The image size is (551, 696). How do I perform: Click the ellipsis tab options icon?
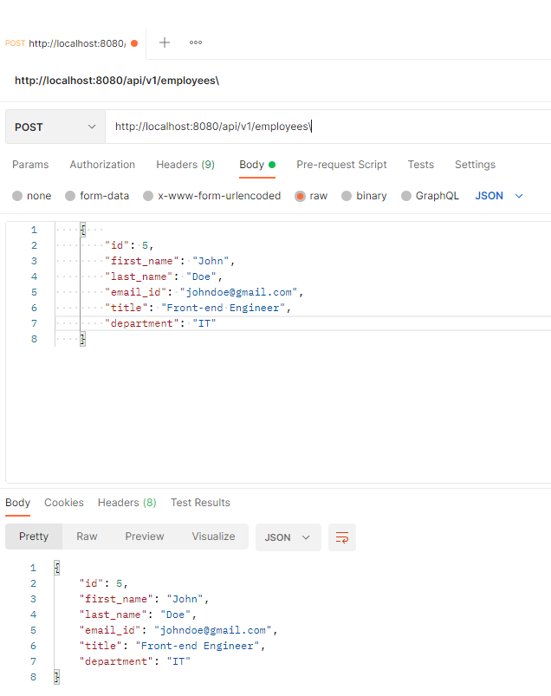coord(195,42)
